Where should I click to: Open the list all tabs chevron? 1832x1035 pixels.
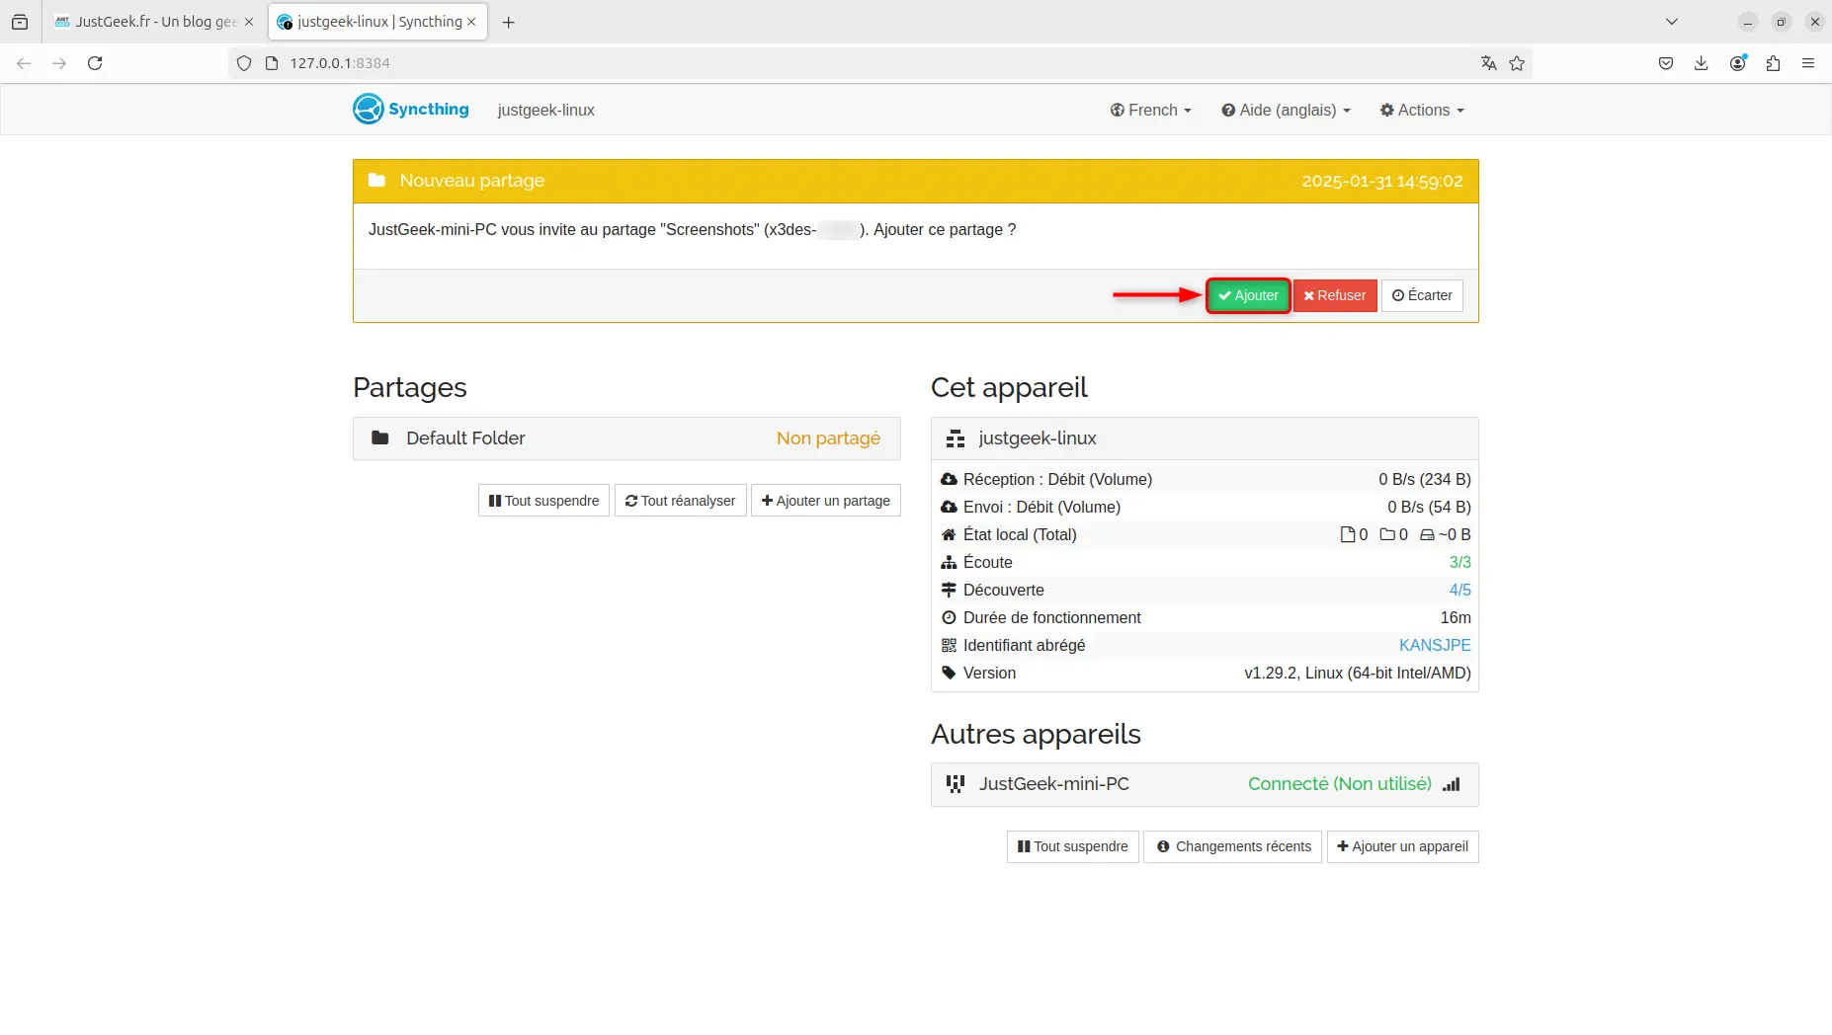coord(1672,22)
